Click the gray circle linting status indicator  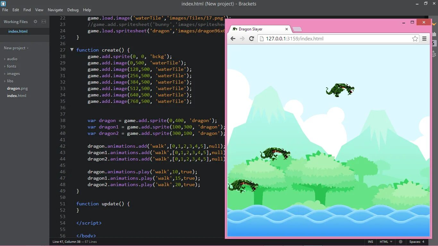tap(400, 242)
